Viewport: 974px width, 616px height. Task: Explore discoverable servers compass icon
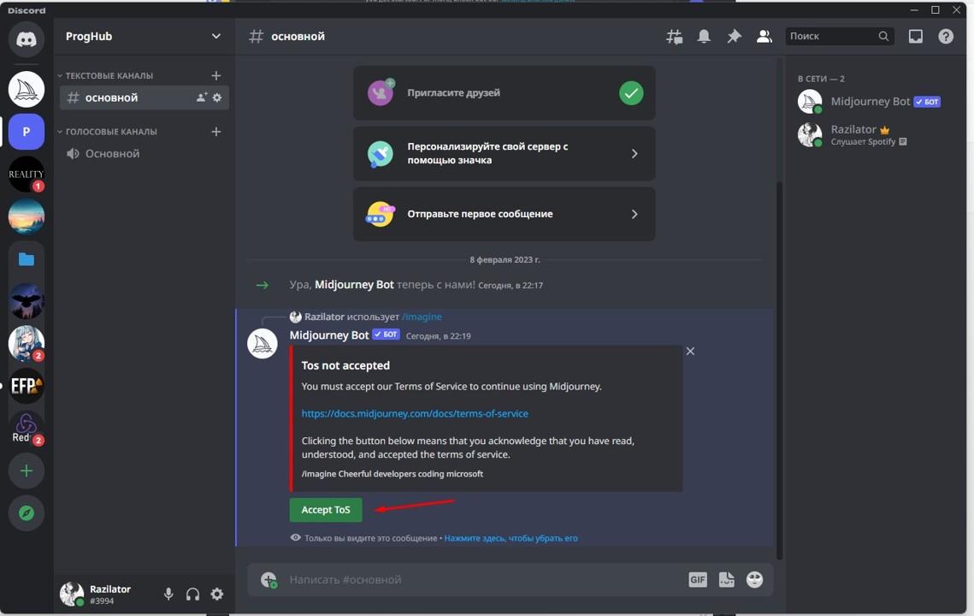(27, 513)
